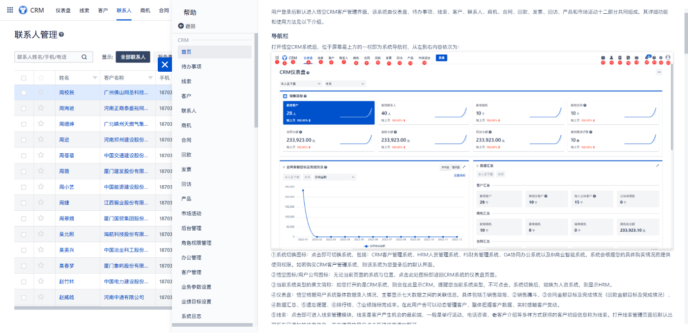
Task: Switch to the 线索 navigation tab
Action: (85, 10)
